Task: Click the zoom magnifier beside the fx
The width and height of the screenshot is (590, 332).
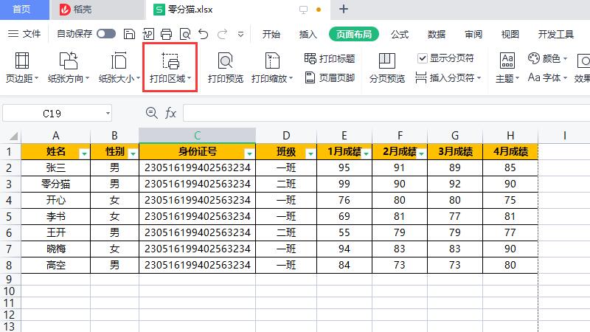Action: (x=152, y=113)
